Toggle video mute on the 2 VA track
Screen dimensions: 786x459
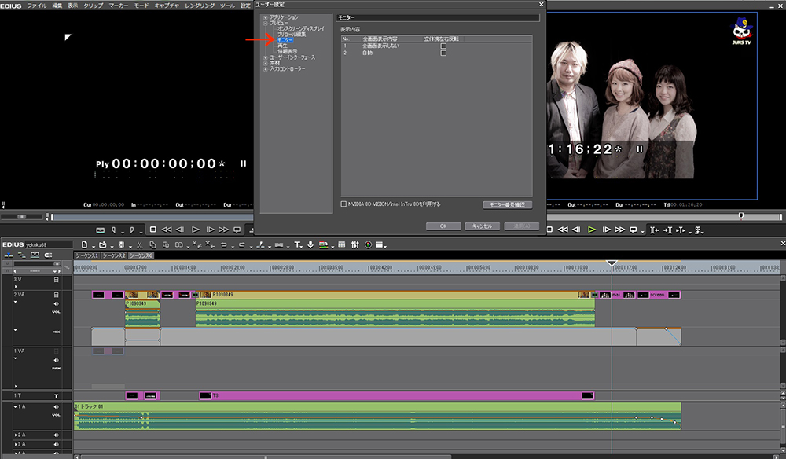pyautogui.click(x=56, y=295)
